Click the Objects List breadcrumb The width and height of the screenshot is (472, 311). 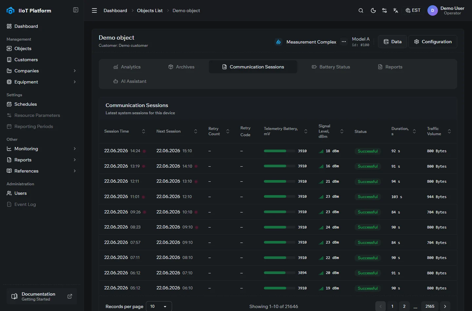[x=150, y=10]
